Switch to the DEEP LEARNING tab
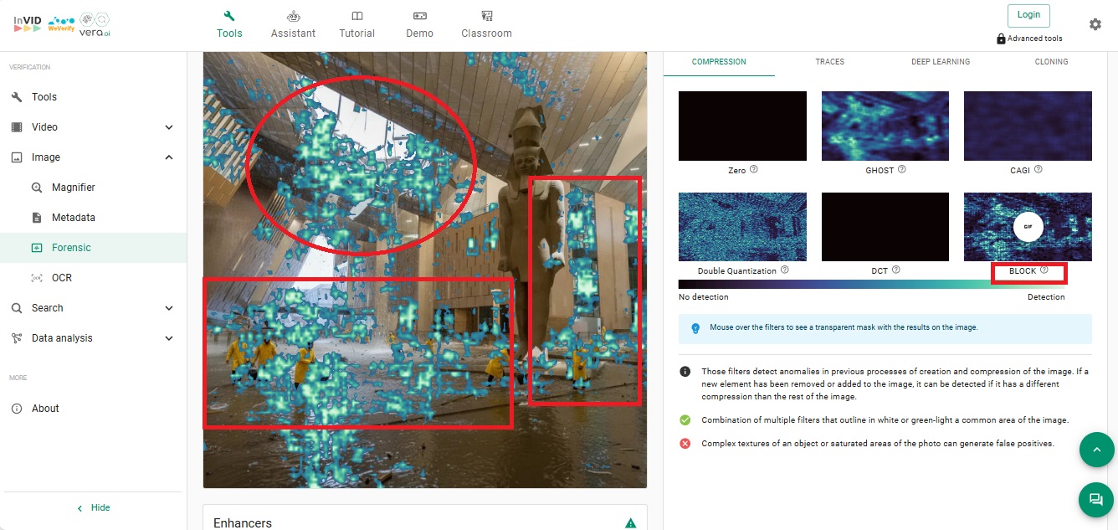The width and height of the screenshot is (1118, 530). (941, 62)
